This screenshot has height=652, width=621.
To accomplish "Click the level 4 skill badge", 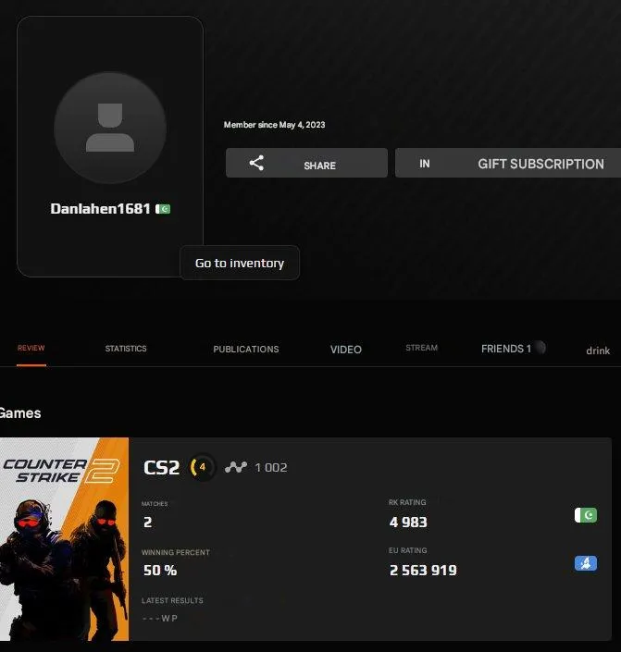I will point(203,467).
